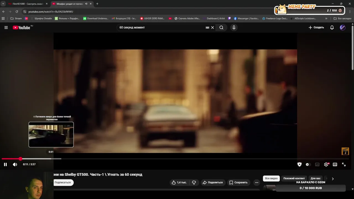Go back in browser history
Screen dimensions: 354x199
pyautogui.click(x=4, y=12)
